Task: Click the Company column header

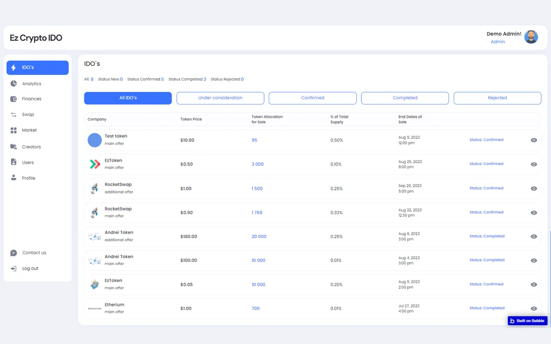Action: (x=97, y=119)
